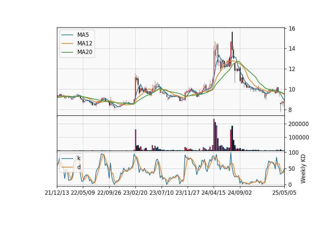Click the 24/04/15 date label
316x227 pixels.
point(214,193)
